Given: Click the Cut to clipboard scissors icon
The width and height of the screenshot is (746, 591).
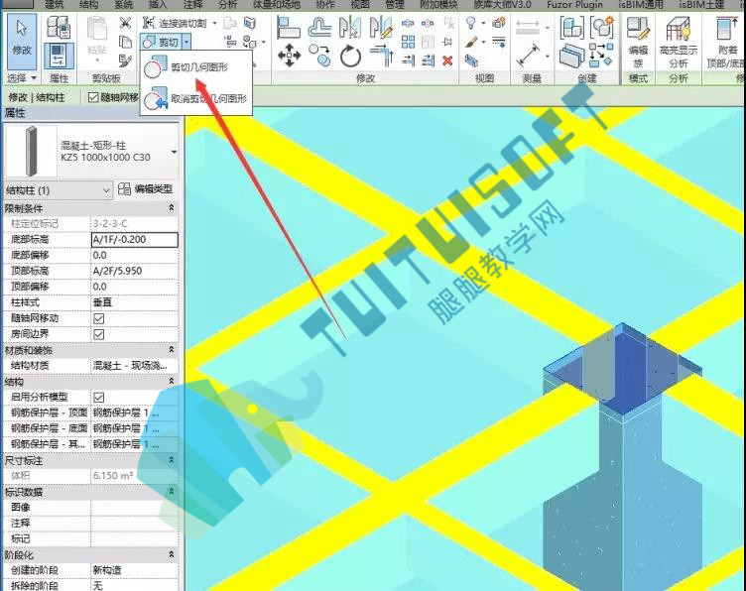Looking at the screenshot, I should point(125,23).
